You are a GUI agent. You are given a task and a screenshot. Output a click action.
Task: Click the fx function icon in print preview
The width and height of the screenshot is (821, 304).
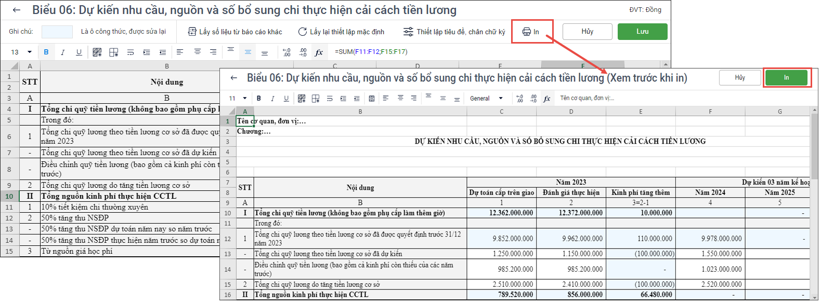[x=546, y=99]
